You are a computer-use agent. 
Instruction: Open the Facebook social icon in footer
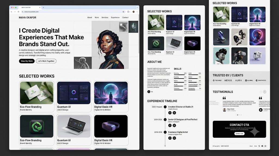tap(262, 146)
